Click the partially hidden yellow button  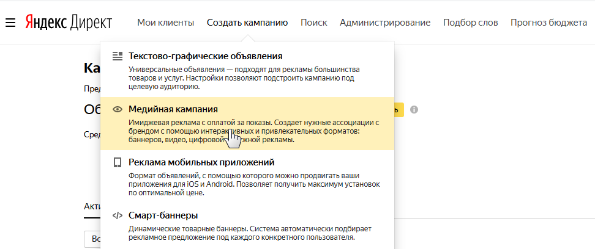(x=399, y=110)
